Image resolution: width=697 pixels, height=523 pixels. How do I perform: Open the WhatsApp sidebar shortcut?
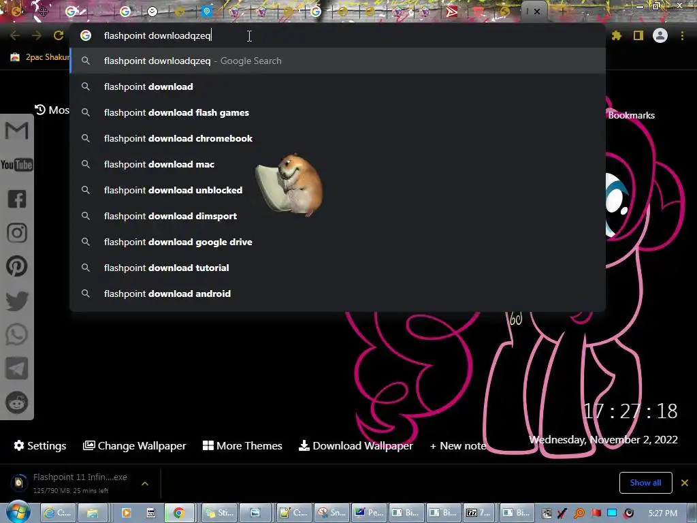[x=17, y=334]
